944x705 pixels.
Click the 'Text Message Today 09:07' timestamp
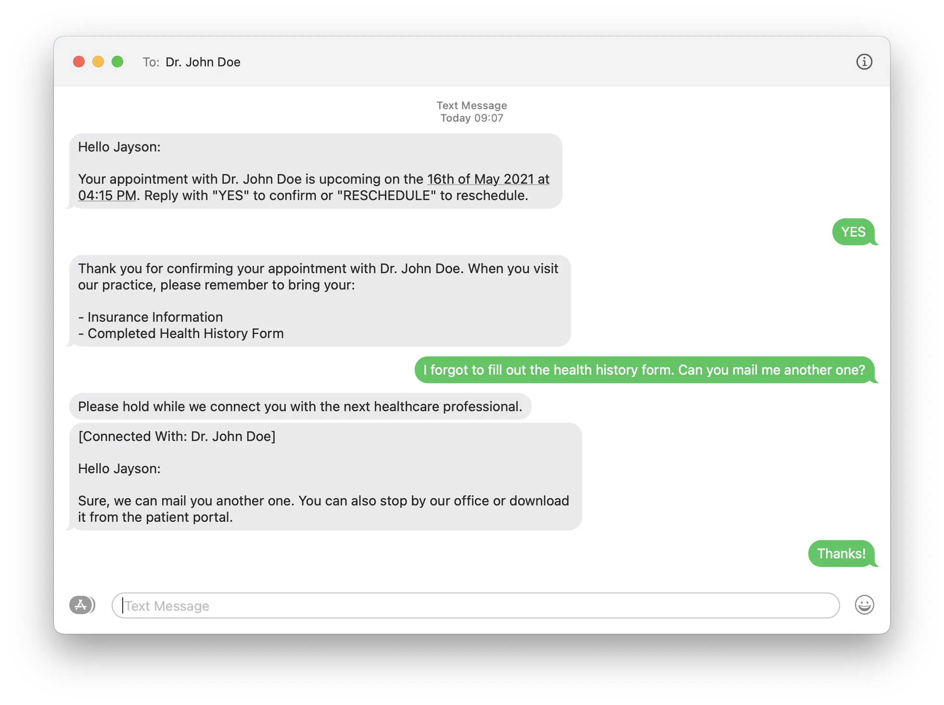[x=471, y=111]
